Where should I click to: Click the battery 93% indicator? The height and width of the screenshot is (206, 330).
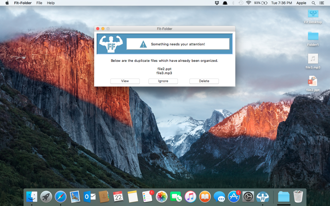261,3
